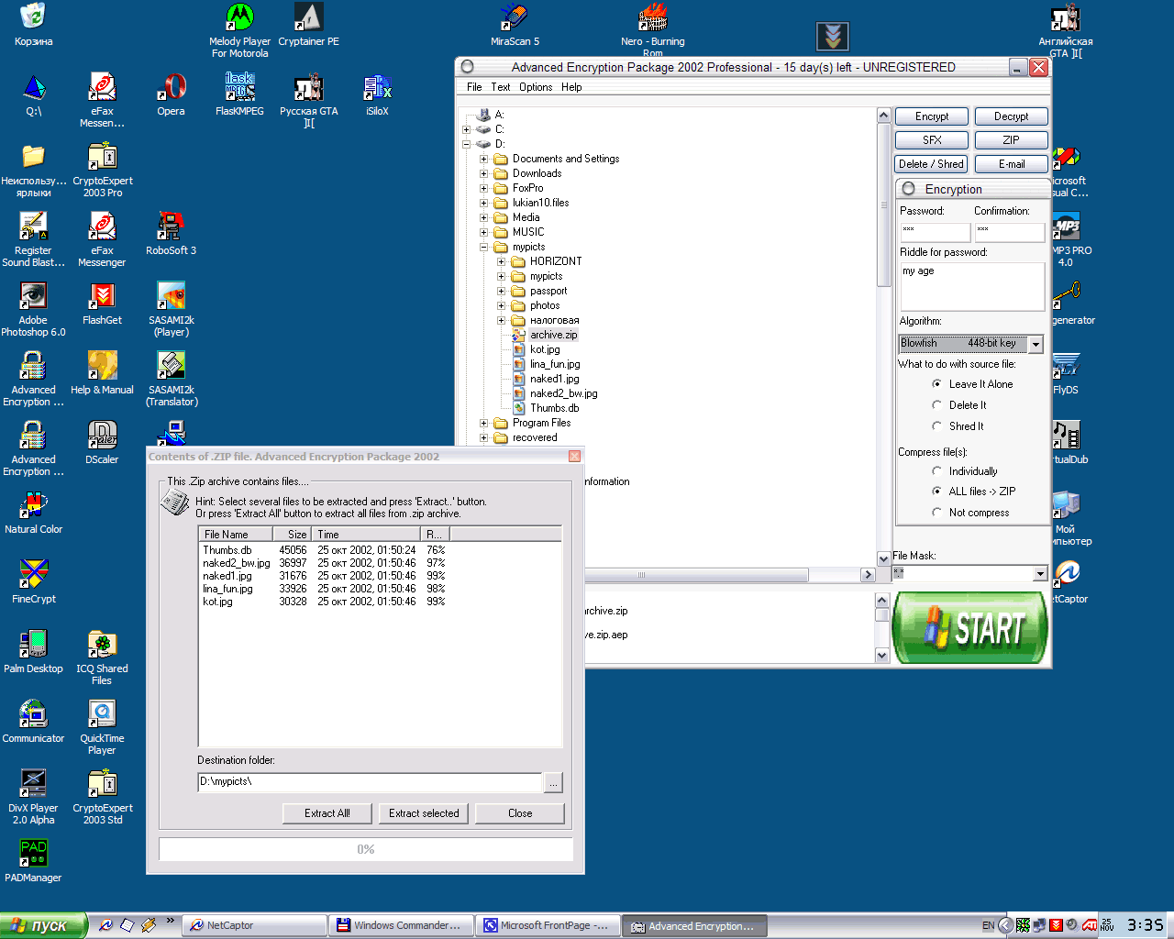
Task: Launch FineCrypt desktop icon
Action: tap(33, 582)
